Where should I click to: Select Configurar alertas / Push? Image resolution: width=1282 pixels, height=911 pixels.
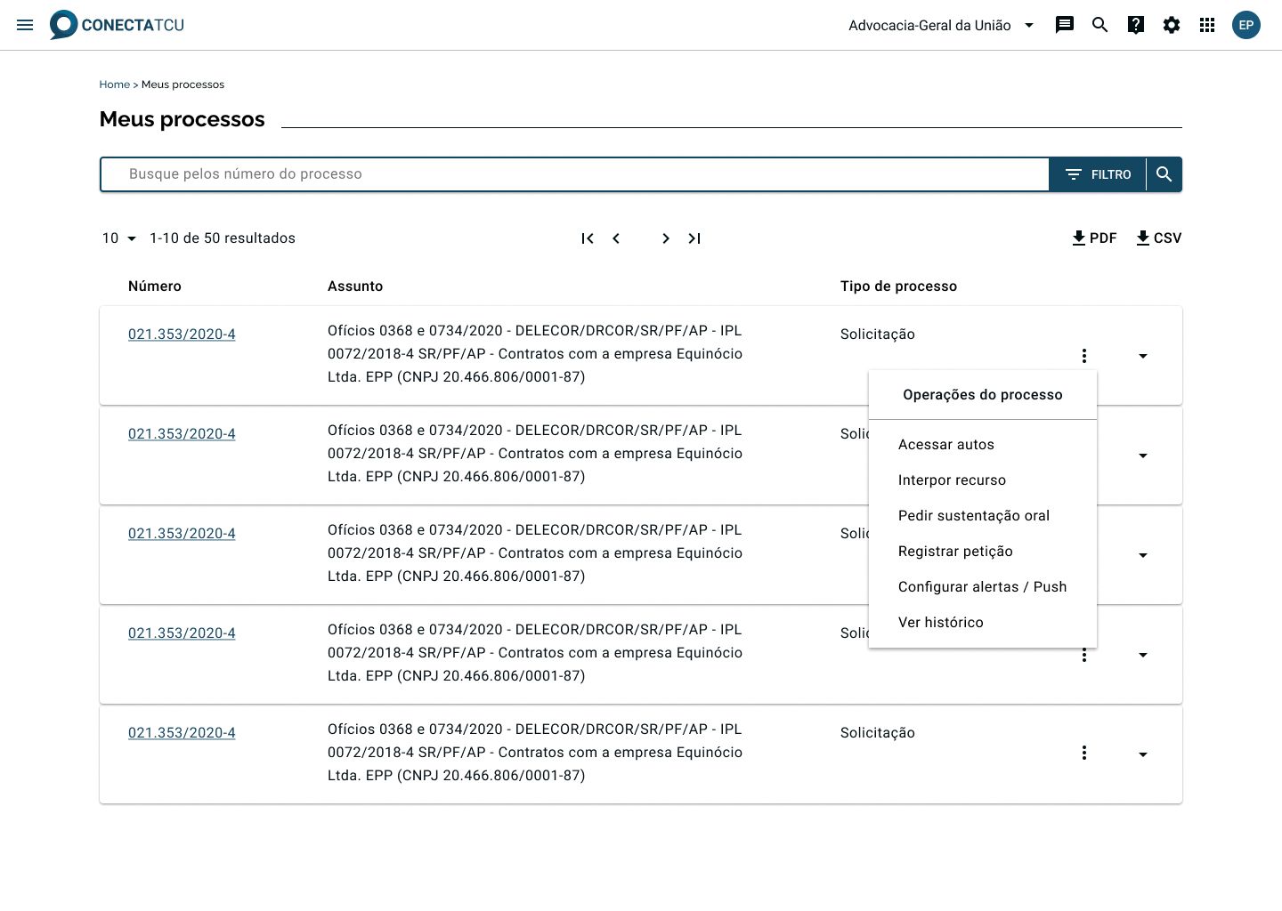tap(983, 587)
